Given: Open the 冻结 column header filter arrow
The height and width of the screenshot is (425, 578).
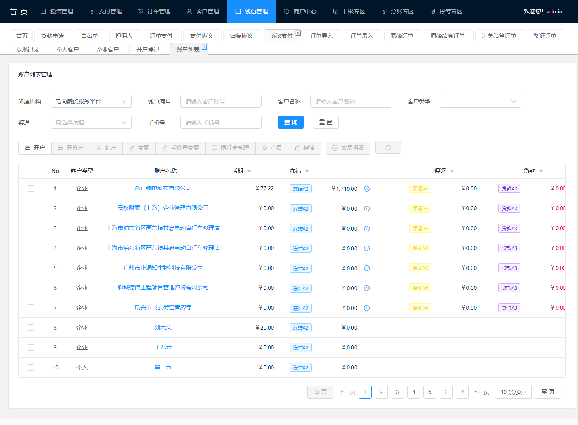Looking at the screenshot, I should click(307, 171).
